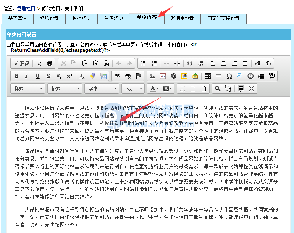Click the 源码 source code button

(21, 64)
